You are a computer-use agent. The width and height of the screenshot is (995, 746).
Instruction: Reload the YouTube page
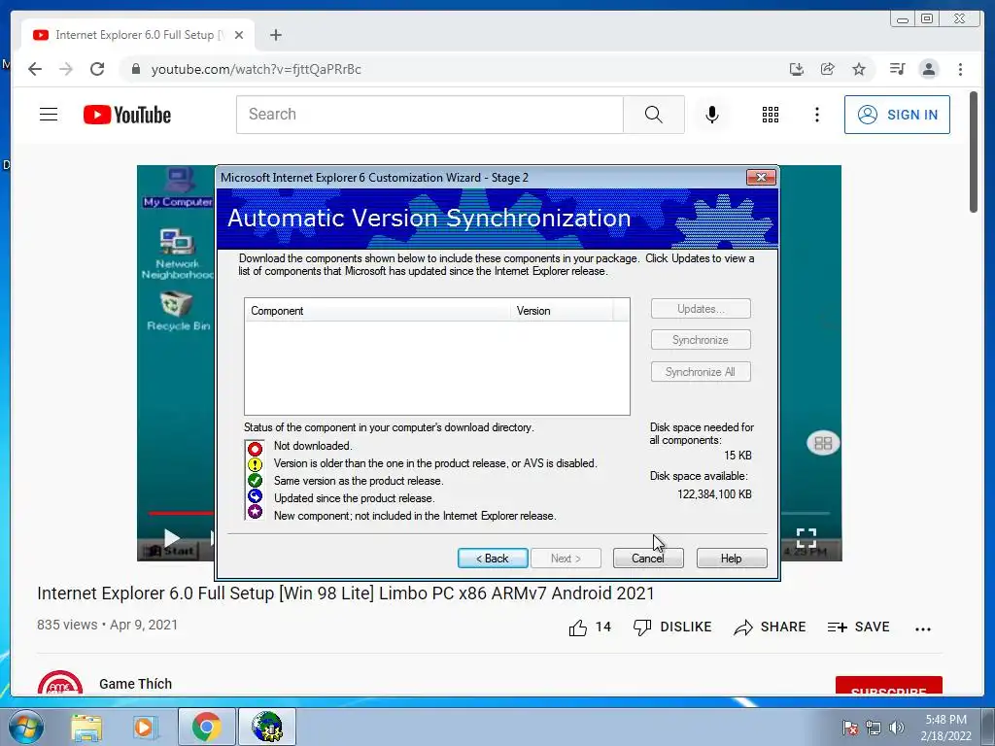97,69
